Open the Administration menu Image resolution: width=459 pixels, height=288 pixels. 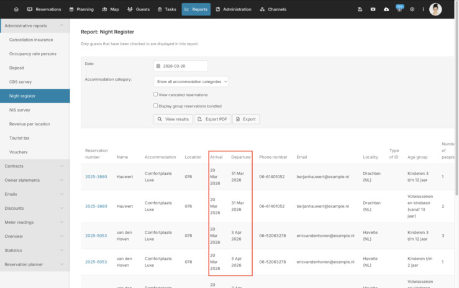pyautogui.click(x=234, y=9)
